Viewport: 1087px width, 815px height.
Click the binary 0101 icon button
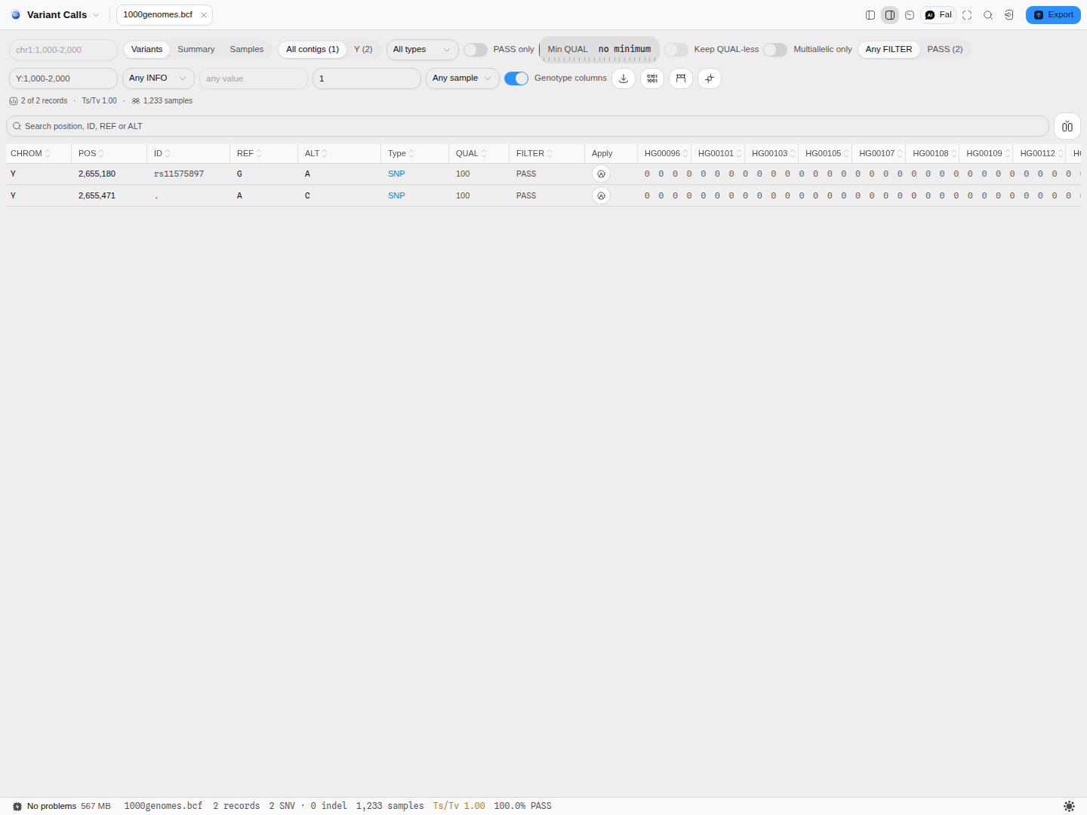(x=652, y=78)
